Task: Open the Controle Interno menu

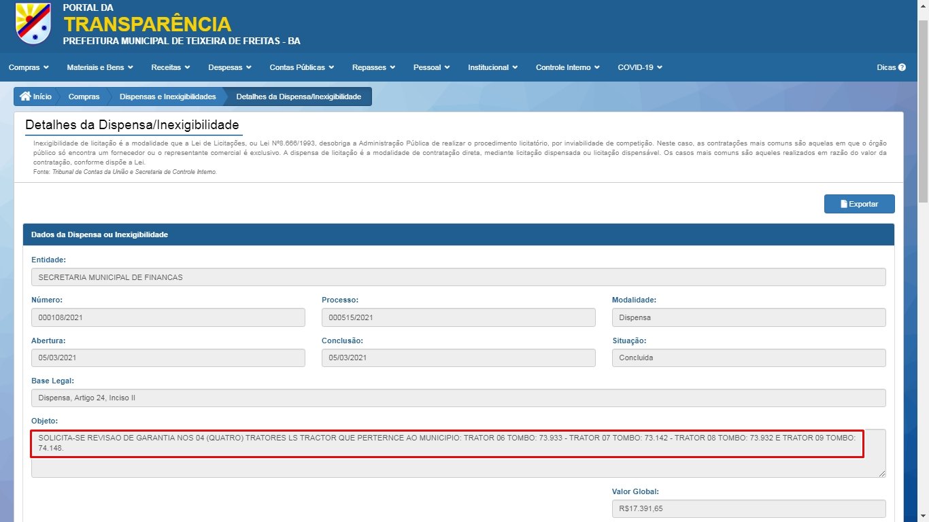Action: pyautogui.click(x=567, y=67)
